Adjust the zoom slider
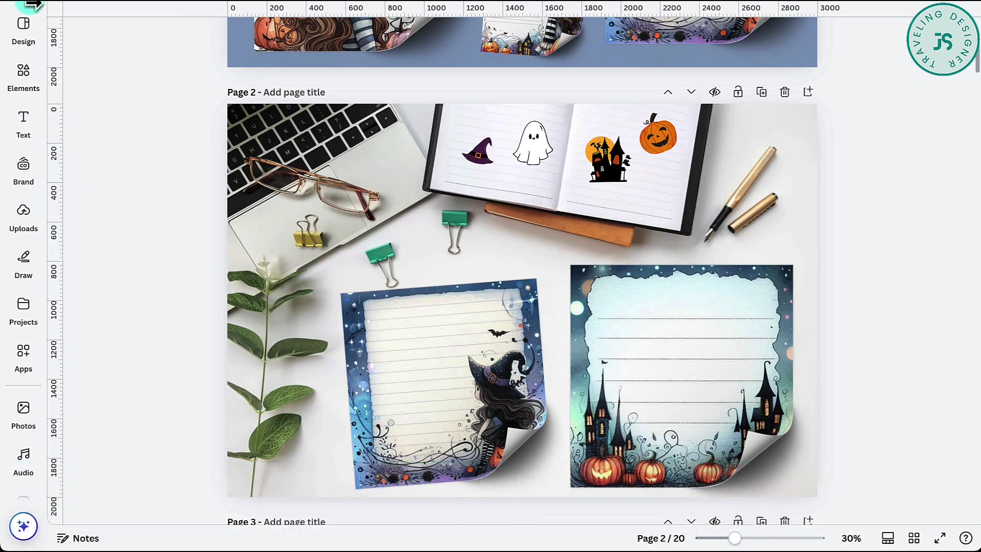The width and height of the screenshot is (981, 552). [735, 538]
